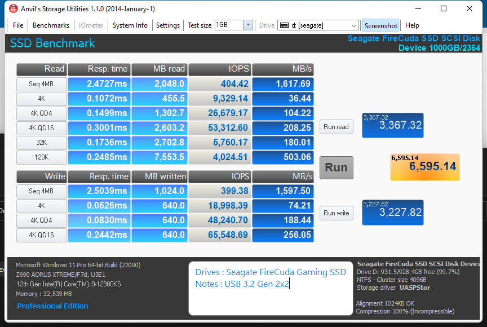487x327 pixels.
Task: Open the Help menu
Action: coord(412,25)
